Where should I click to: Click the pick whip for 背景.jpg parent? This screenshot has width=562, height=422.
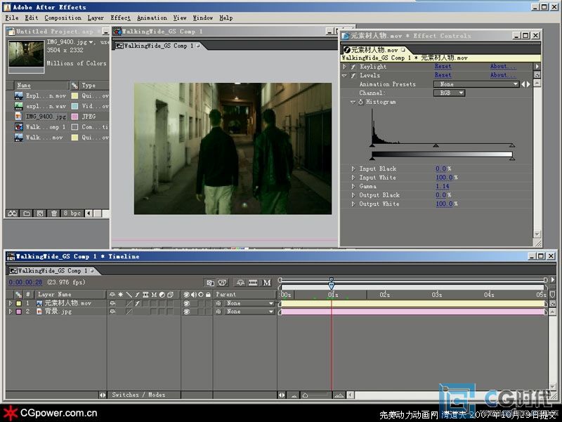click(218, 312)
